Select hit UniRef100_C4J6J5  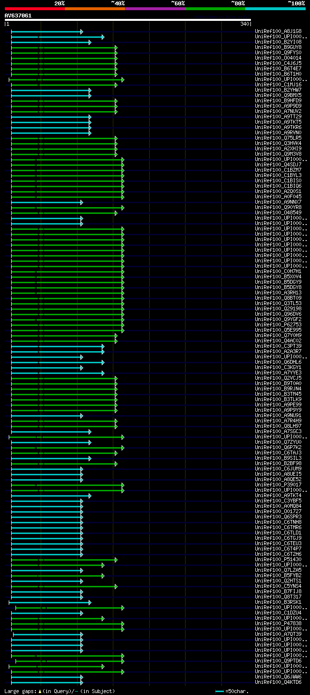pyautogui.click(x=278, y=64)
